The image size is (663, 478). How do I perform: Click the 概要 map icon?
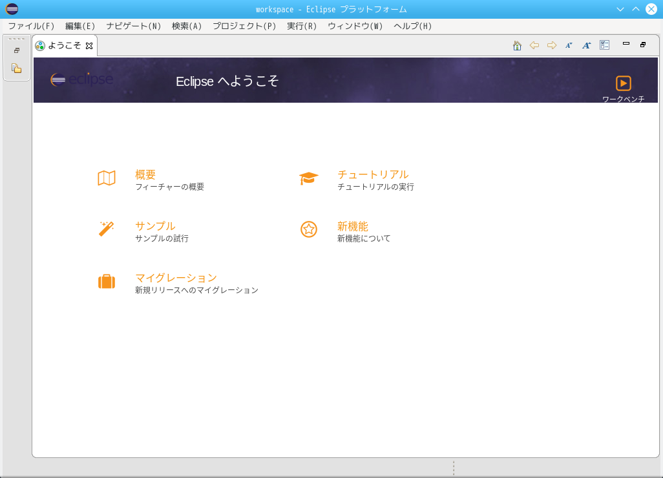click(x=107, y=178)
